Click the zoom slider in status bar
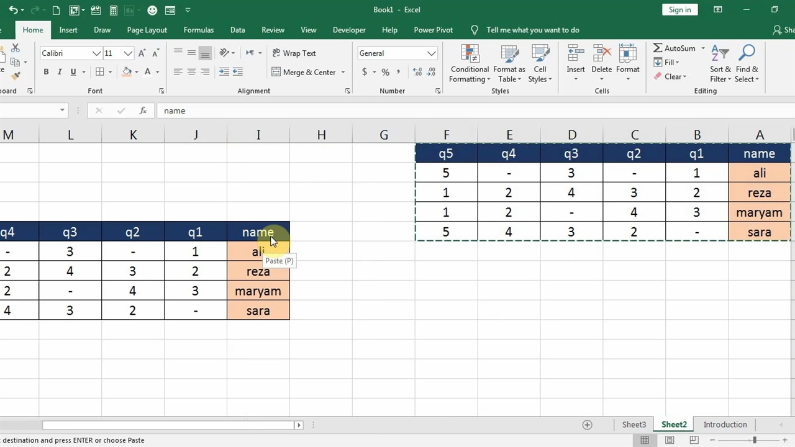 [x=755, y=440]
